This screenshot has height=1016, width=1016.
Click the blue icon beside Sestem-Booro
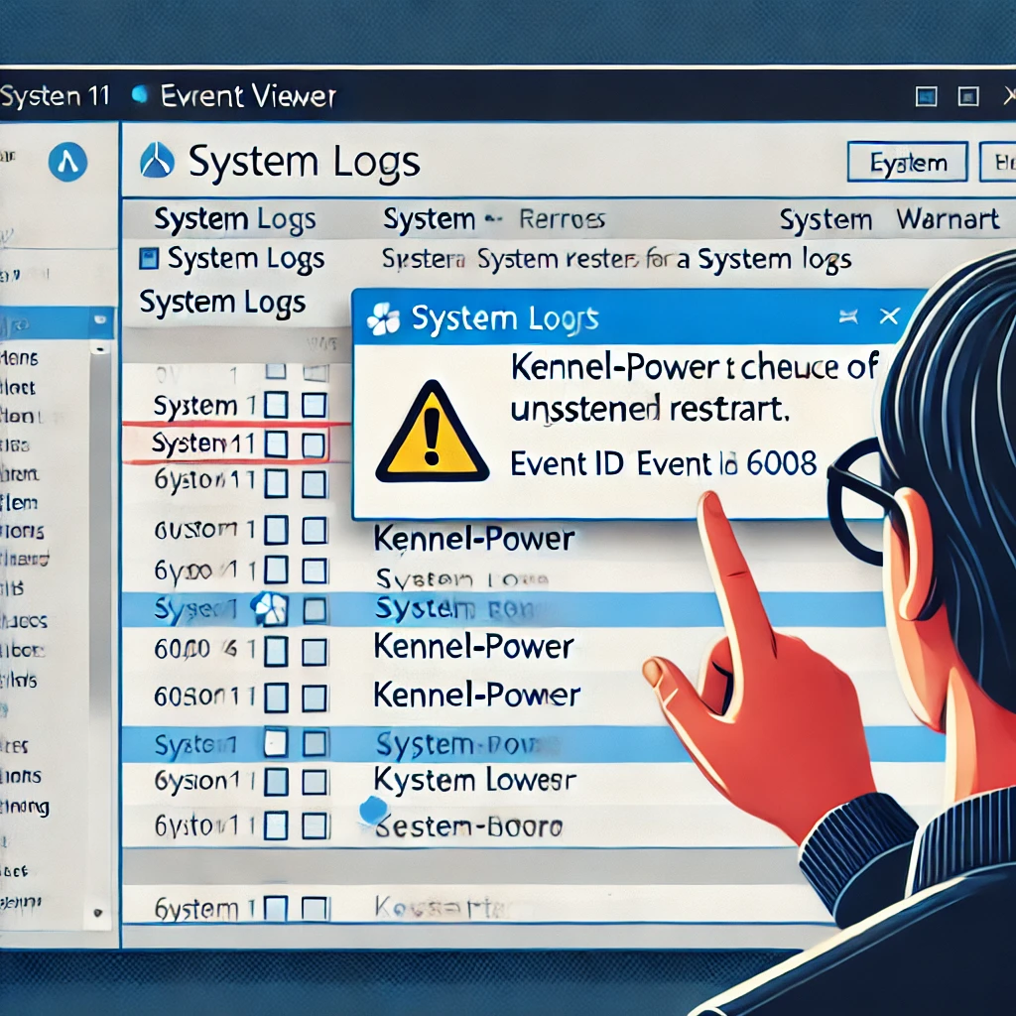[x=373, y=812]
